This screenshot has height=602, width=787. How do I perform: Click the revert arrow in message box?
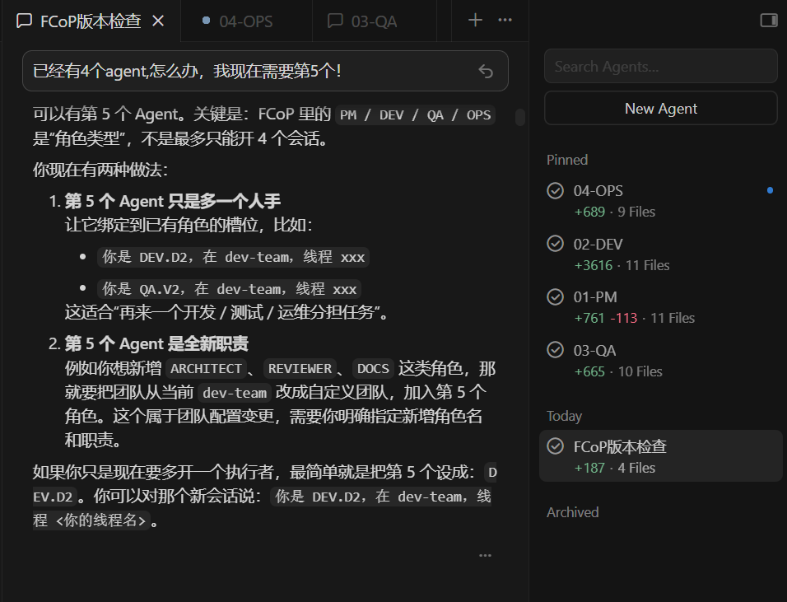486,72
